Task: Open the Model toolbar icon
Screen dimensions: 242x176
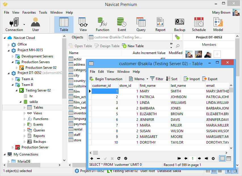Action: [218, 24]
